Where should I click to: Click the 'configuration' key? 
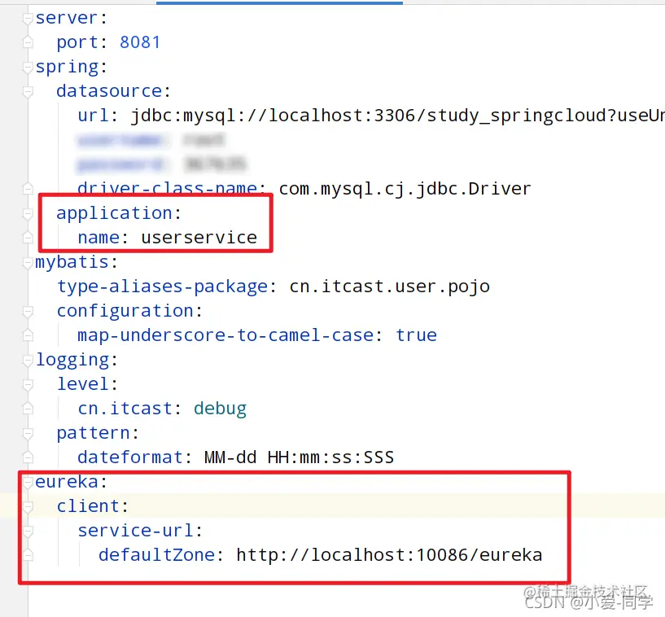(x=125, y=311)
